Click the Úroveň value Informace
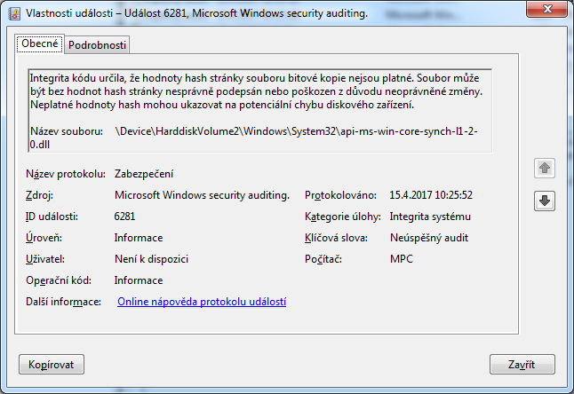This screenshot has height=394, width=574. (139, 238)
